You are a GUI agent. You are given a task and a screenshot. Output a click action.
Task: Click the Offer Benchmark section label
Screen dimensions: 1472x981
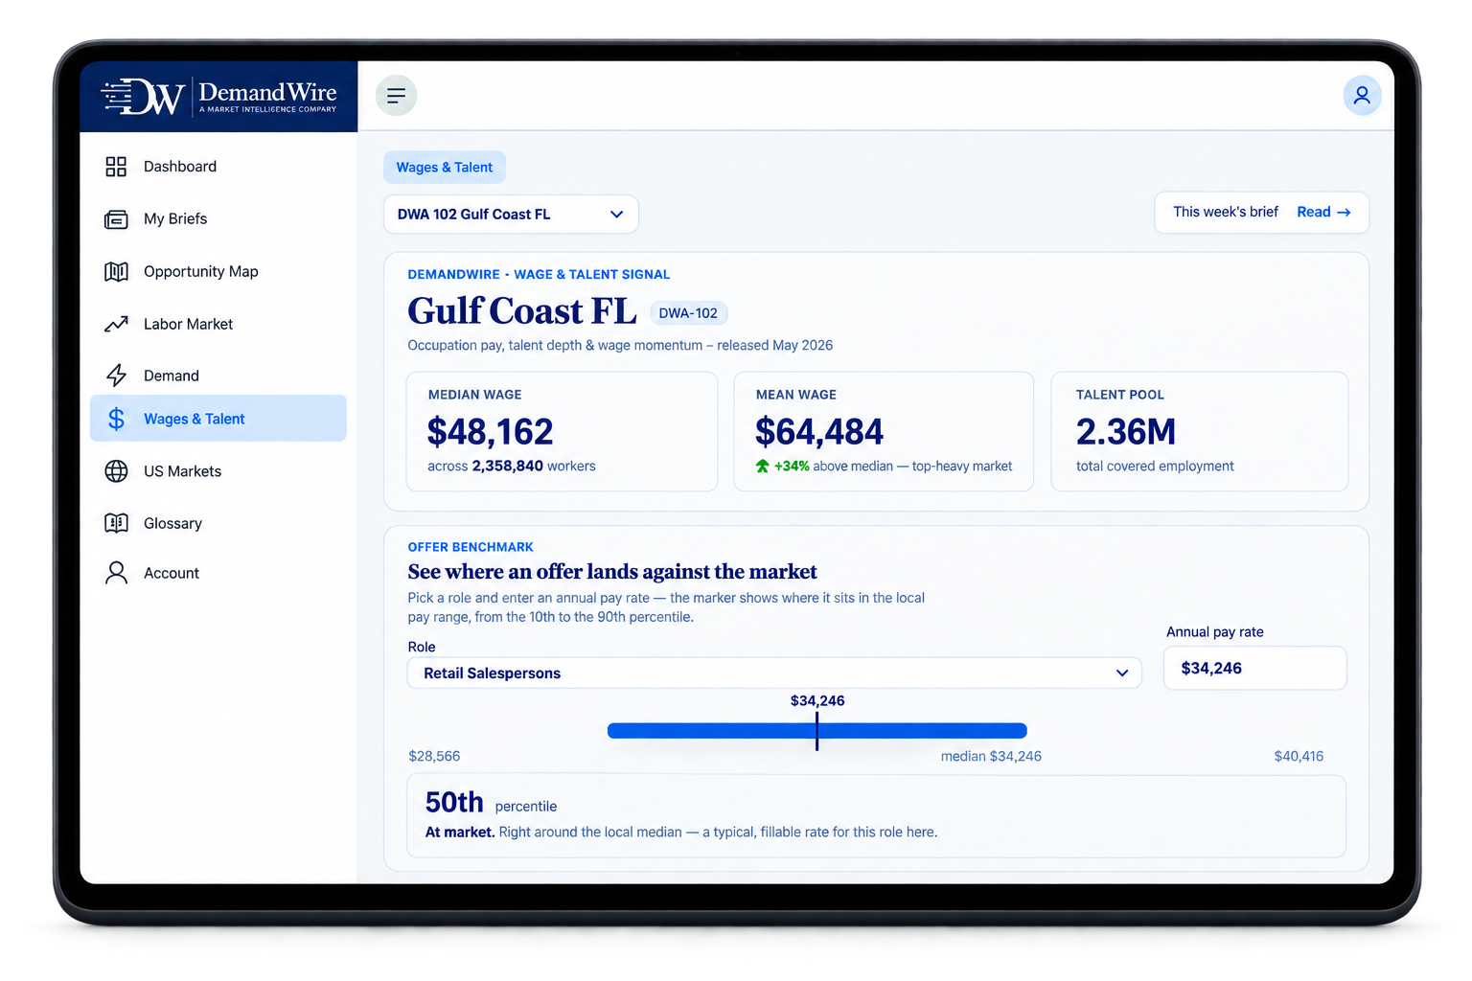click(471, 547)
